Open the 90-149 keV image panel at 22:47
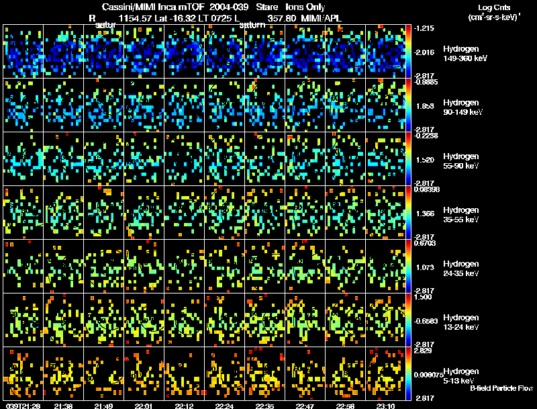This screenshot has width=537, height=409. click(x=305, y=105)
